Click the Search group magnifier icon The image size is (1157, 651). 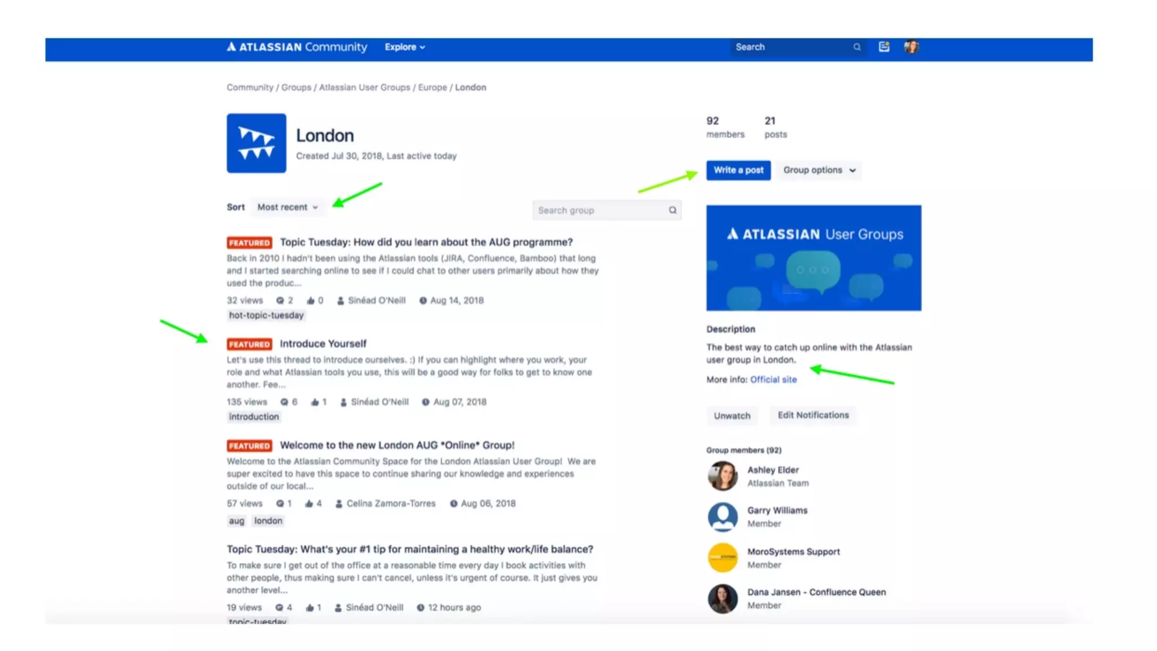pos(672,210)
